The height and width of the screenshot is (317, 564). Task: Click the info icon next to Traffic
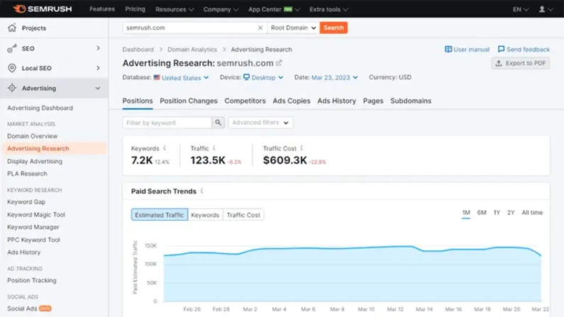click(x=214, y=148)
